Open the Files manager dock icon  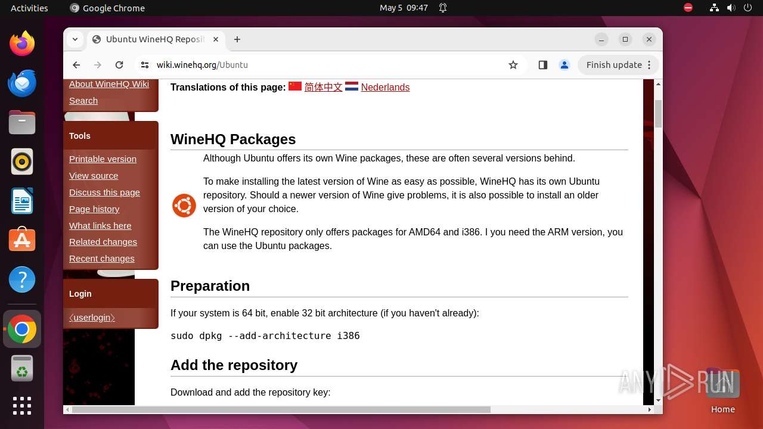click(22, 122)
